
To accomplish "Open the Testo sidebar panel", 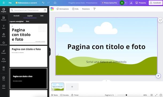I will 4,27.
